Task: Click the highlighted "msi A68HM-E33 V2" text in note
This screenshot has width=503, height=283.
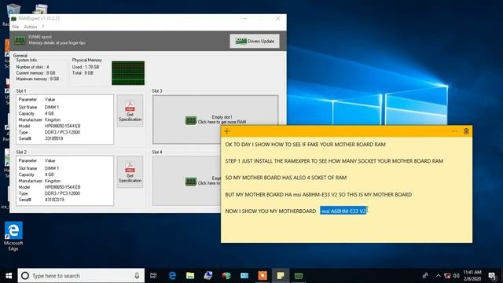Action: (343, 211)
